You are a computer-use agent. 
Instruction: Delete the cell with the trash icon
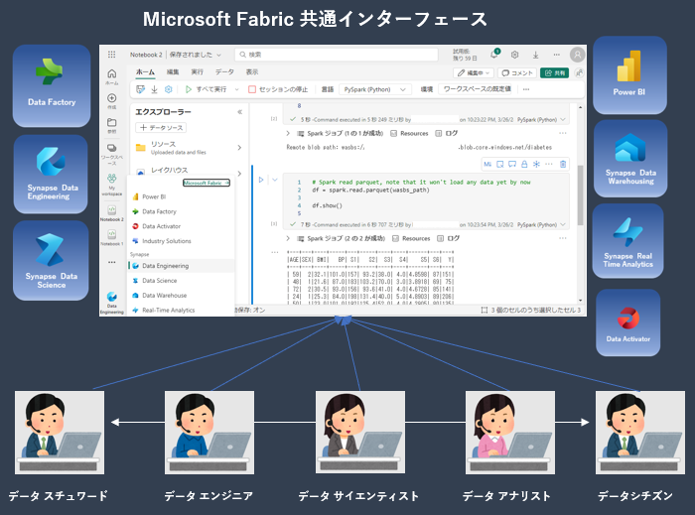(x=563, y=165)
